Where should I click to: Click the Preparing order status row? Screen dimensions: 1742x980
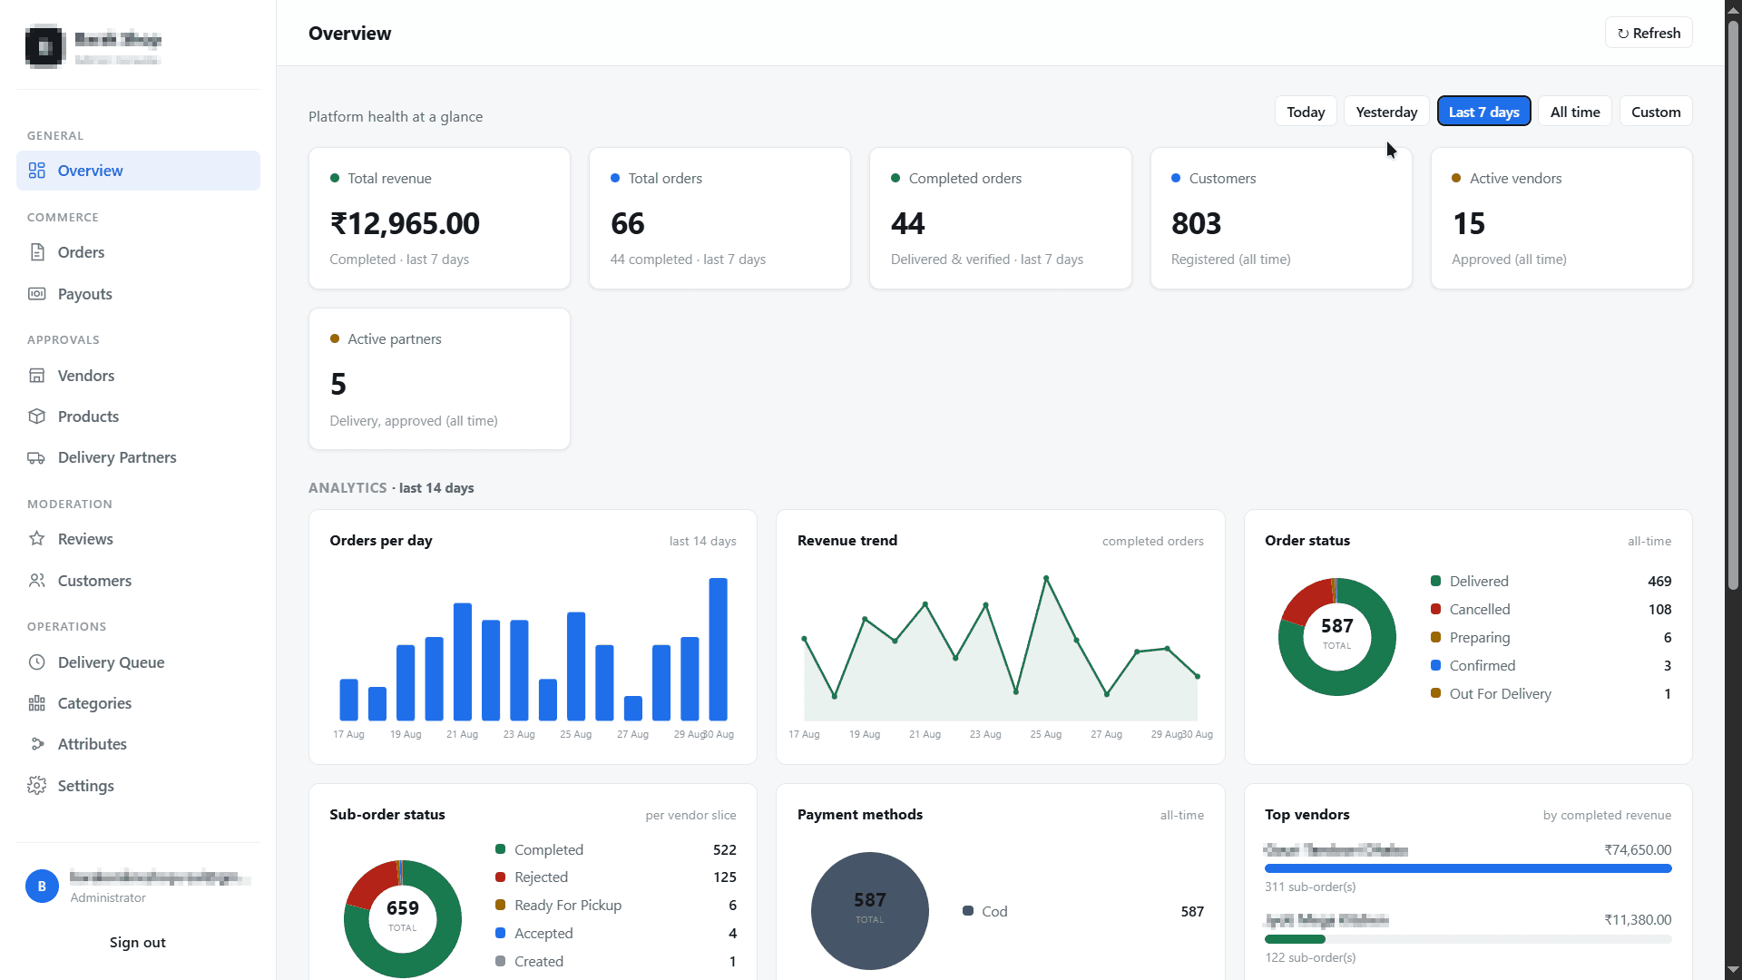pos(1551,637)
